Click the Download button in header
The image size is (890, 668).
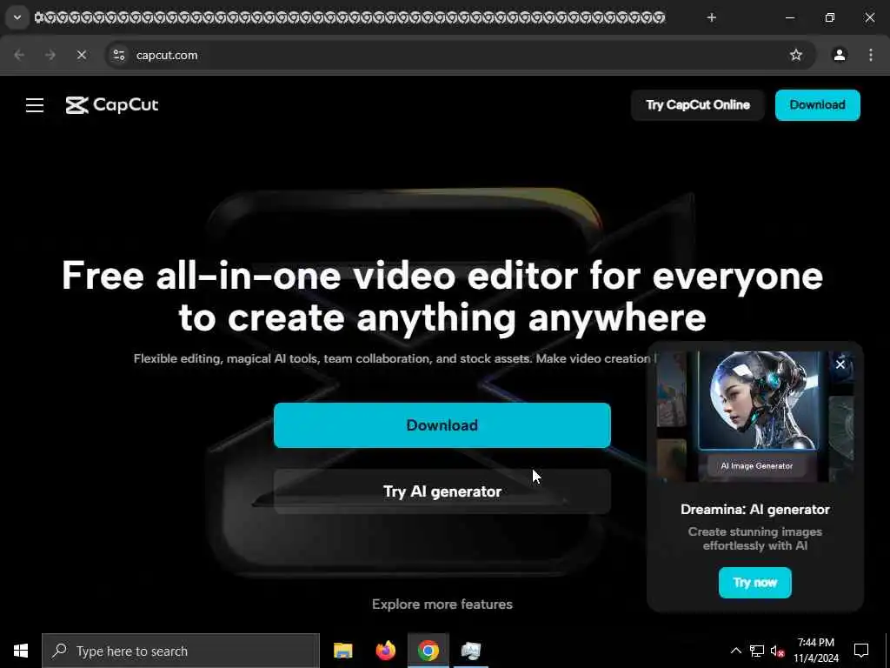coord(817,105)
